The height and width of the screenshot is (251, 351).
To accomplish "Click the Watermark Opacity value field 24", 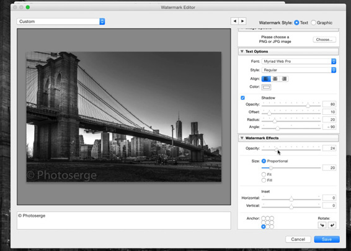I will point(329,148).
